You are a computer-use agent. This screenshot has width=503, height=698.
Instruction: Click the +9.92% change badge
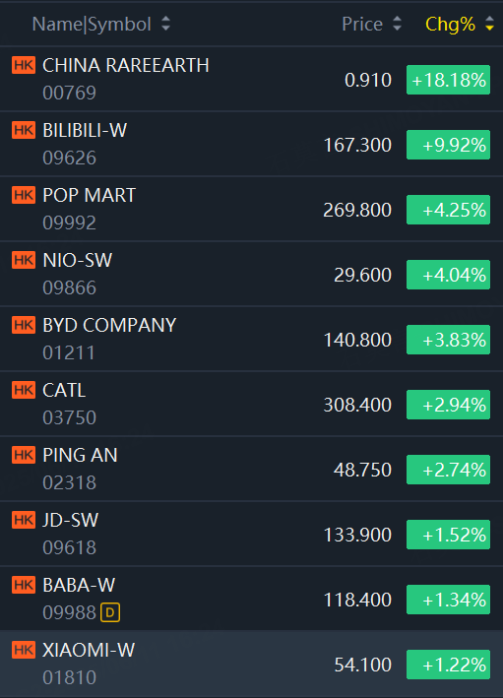(x=448, y=145)
